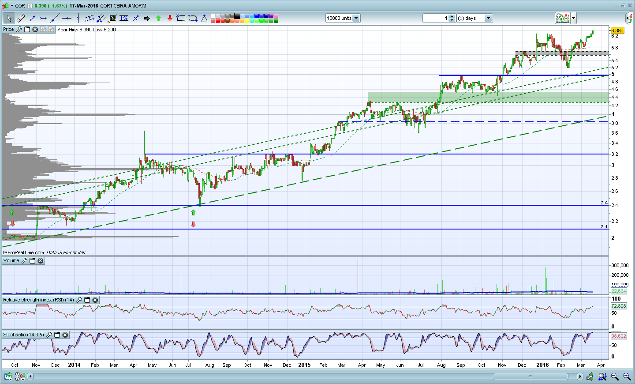Maximize the Stochastic panel window
Screen dimensions: 635x384
pos(57,335)
